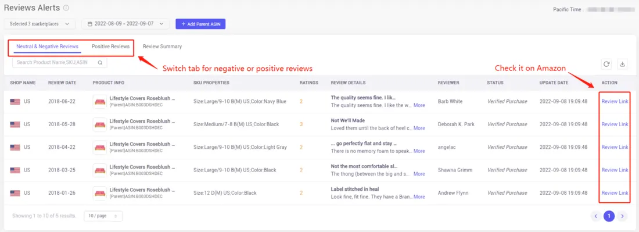Click the UPDATE DATE column header
The height and width of the screenshot is (232, 639).
(554, 83)
